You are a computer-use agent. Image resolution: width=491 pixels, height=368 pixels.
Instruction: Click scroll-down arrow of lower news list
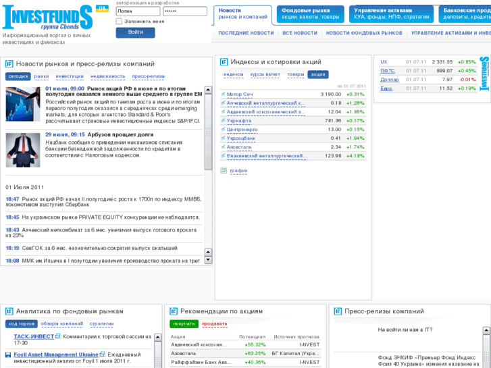pos(208,260)
